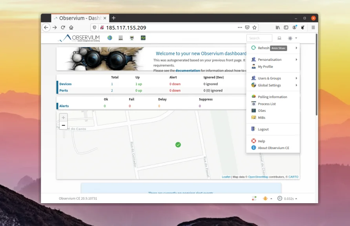Click the Alerts link
The image size is (350, 226).
point(64,106)
